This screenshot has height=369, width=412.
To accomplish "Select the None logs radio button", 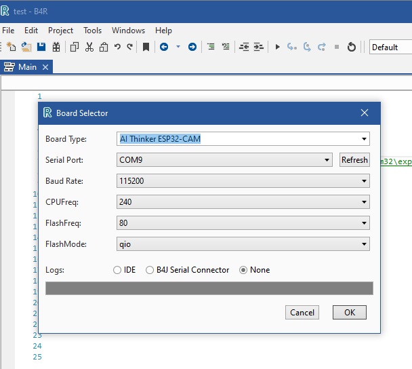I will point(243,270).
